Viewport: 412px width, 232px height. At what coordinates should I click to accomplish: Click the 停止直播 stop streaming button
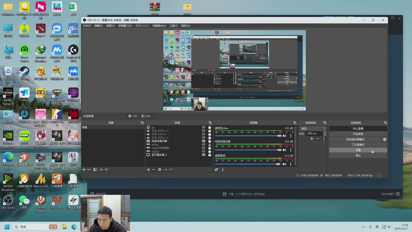coord(358,128)
